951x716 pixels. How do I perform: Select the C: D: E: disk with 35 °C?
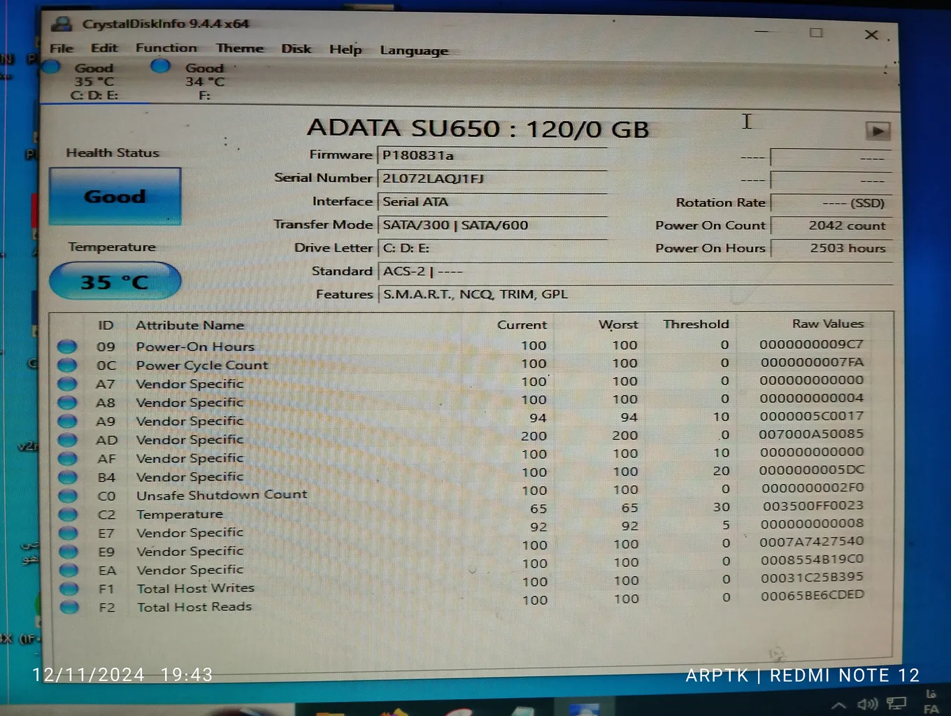94,81
